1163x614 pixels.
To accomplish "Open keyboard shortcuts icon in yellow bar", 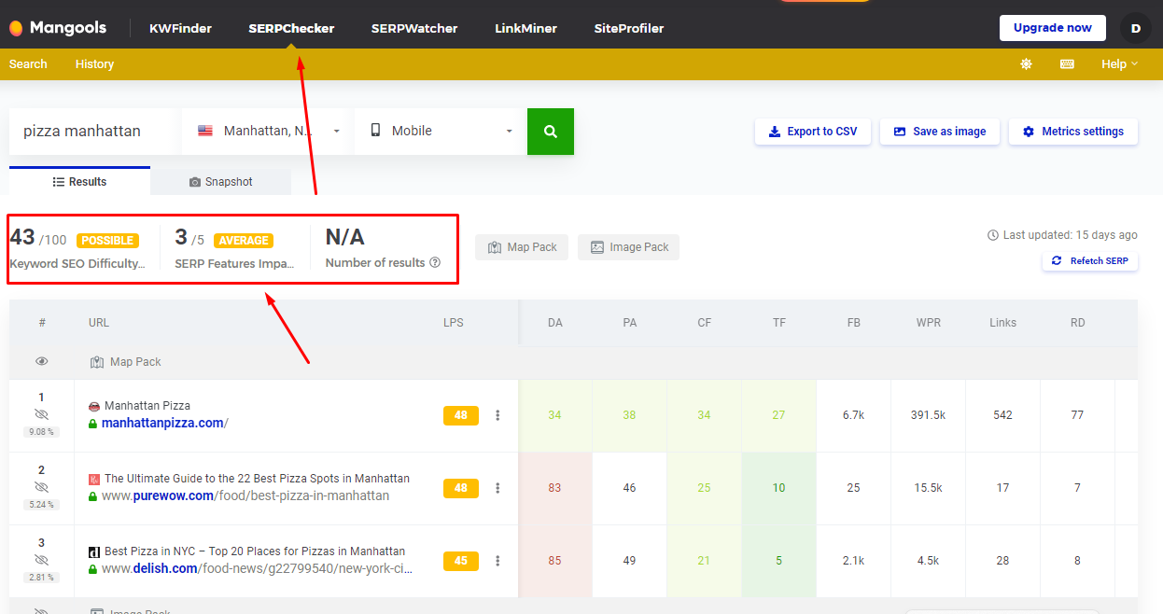I will pos(1067,64).
